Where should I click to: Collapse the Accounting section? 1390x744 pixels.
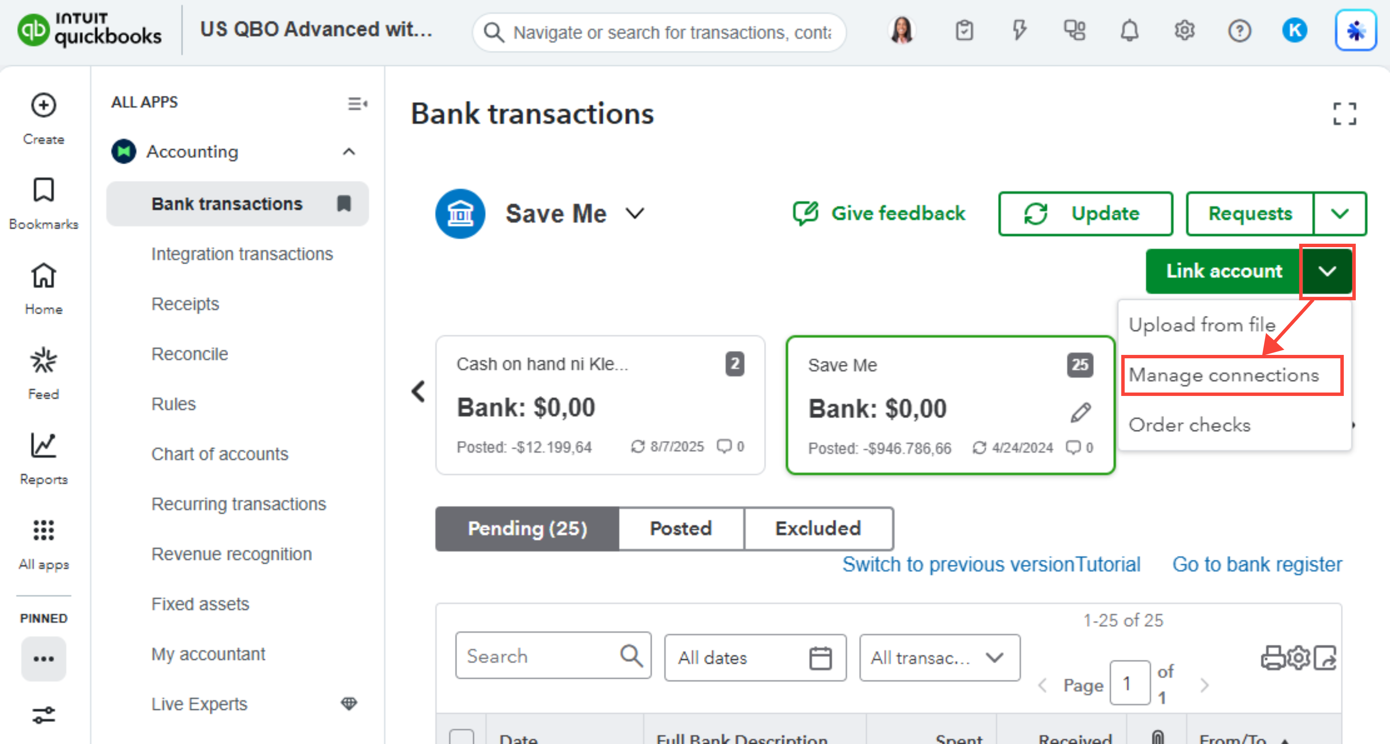pyautogui.click(x=349, y=151)
